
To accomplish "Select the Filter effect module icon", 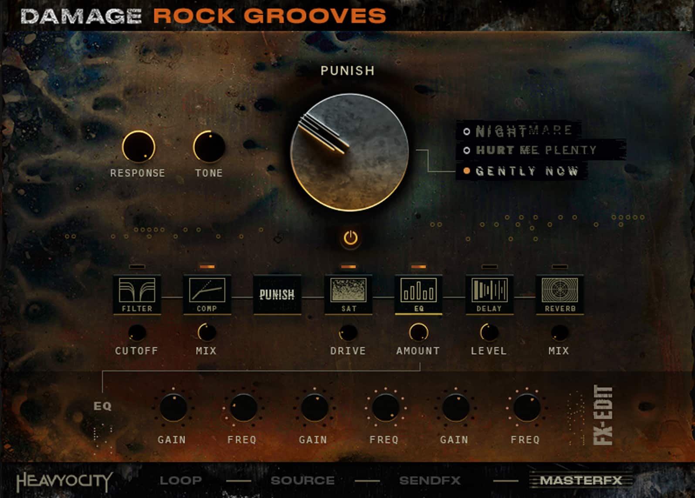I will pyautogui.click(x=137, y=294).
